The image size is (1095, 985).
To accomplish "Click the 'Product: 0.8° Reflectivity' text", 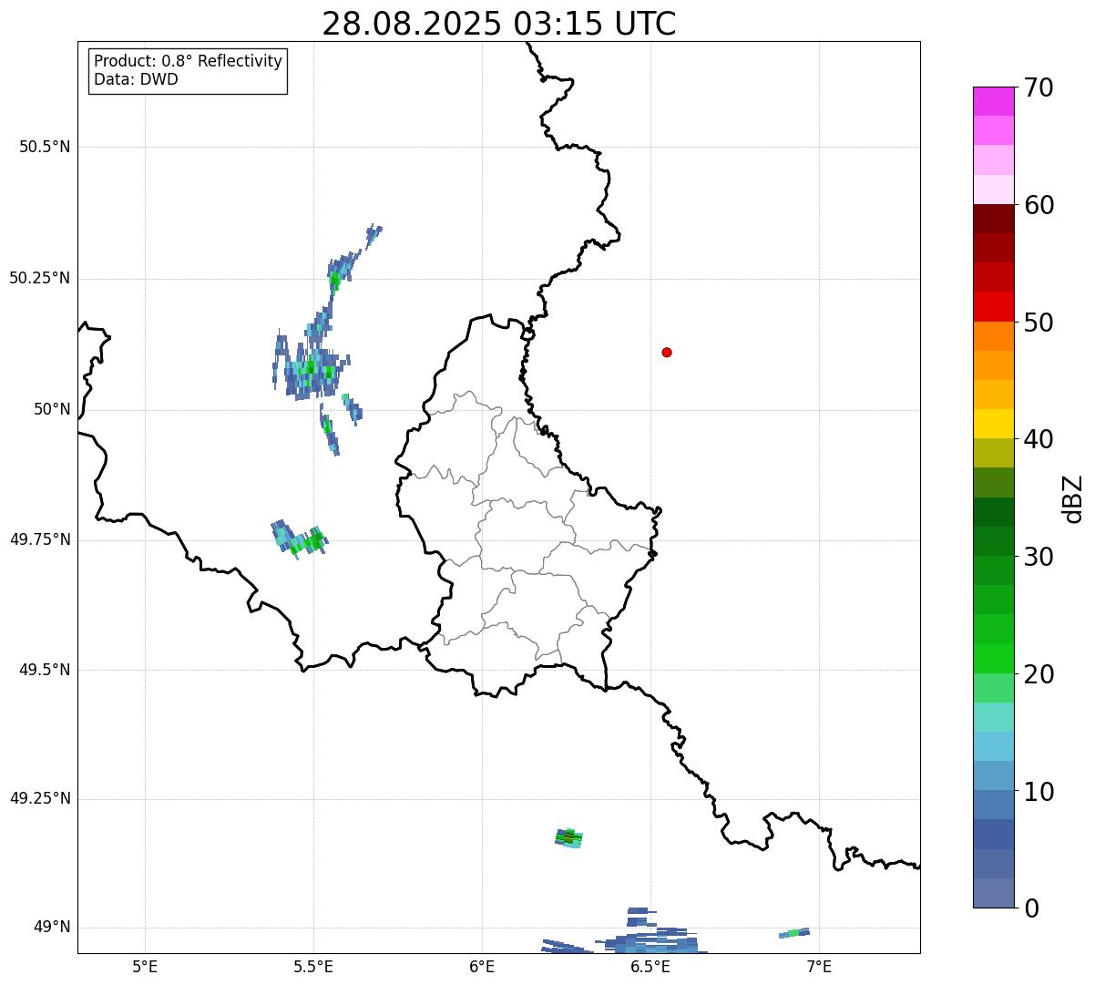I will click(x=189, y=61).
